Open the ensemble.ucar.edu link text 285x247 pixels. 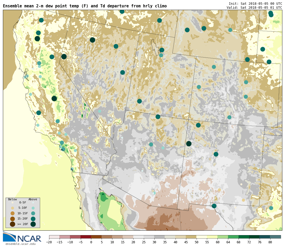21,244
